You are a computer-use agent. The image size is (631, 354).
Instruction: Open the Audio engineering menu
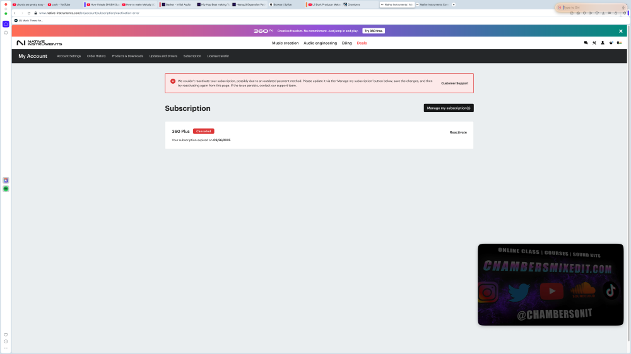(x=320, y=43)
